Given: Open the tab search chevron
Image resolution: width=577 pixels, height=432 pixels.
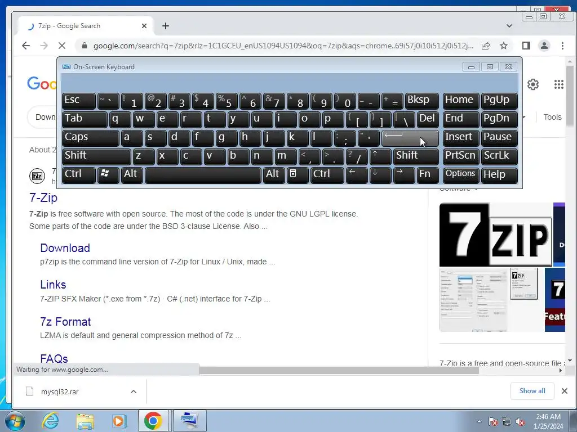Looking at the screenshot, I should (x=509, y=26).
